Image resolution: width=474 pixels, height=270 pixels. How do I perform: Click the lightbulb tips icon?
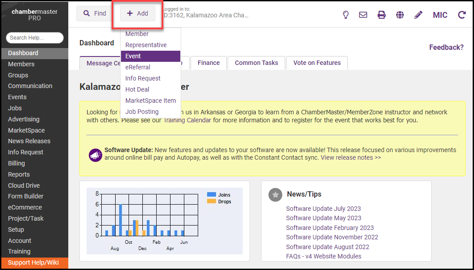pyautogui.click(x=345, y=15)
